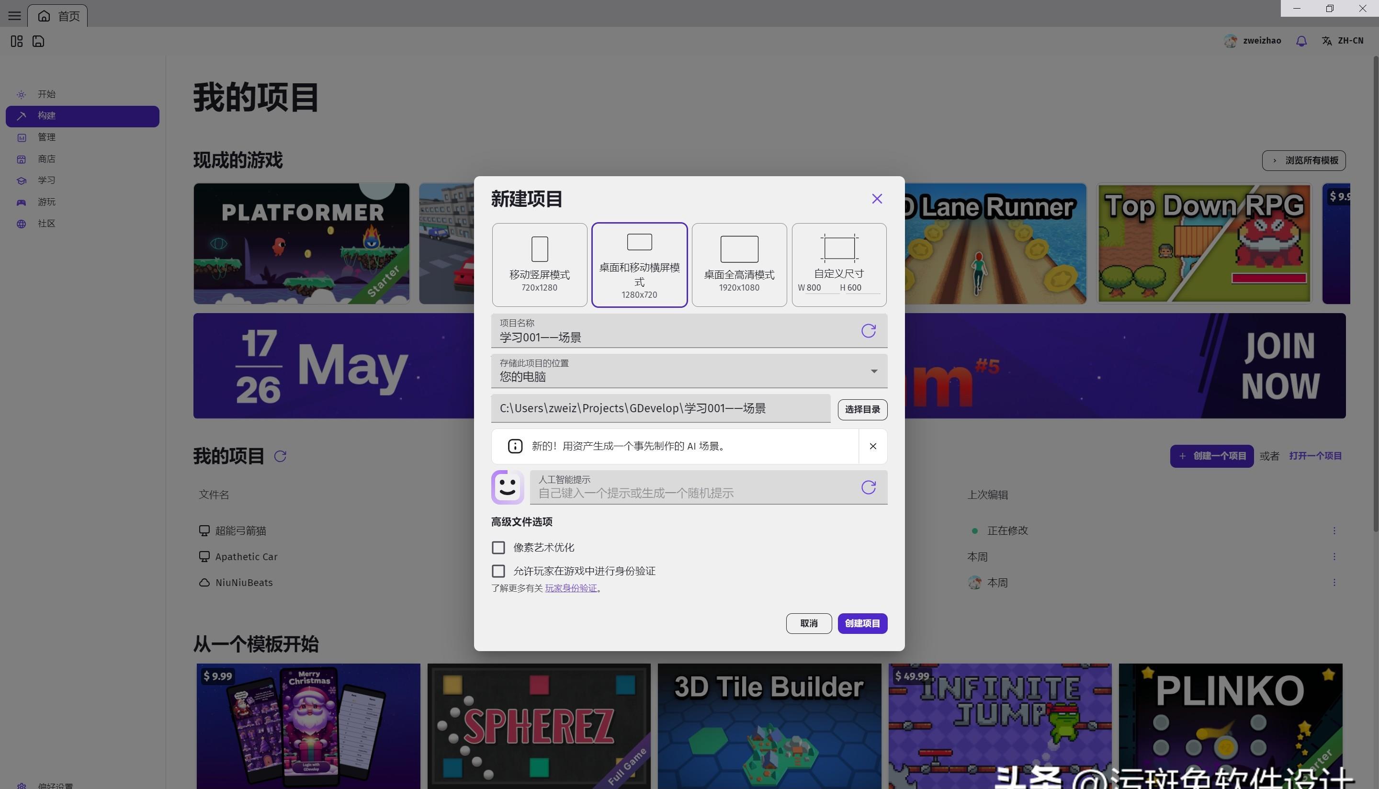Open 商店 in the sidebar
The image size is (1379, 789).
(x=82, y=159)
